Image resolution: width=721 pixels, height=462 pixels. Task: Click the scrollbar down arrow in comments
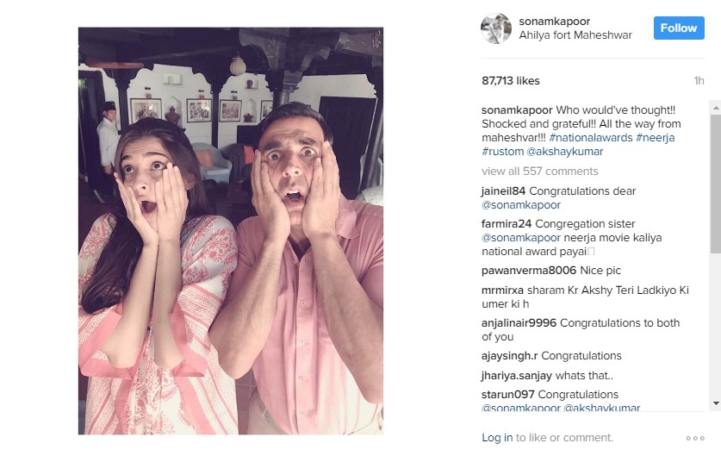(716, 403)
